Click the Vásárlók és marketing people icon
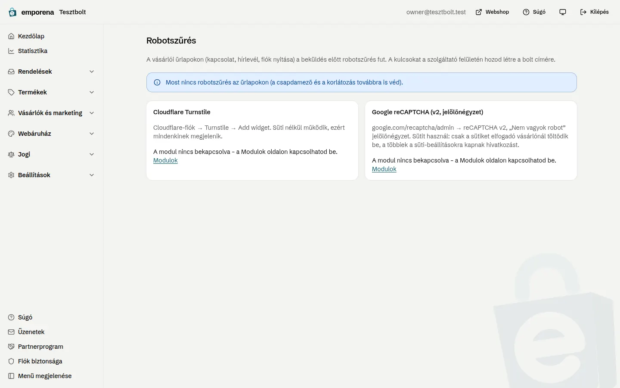The height and width of the screenshot is (388, 620). point(11,113)
